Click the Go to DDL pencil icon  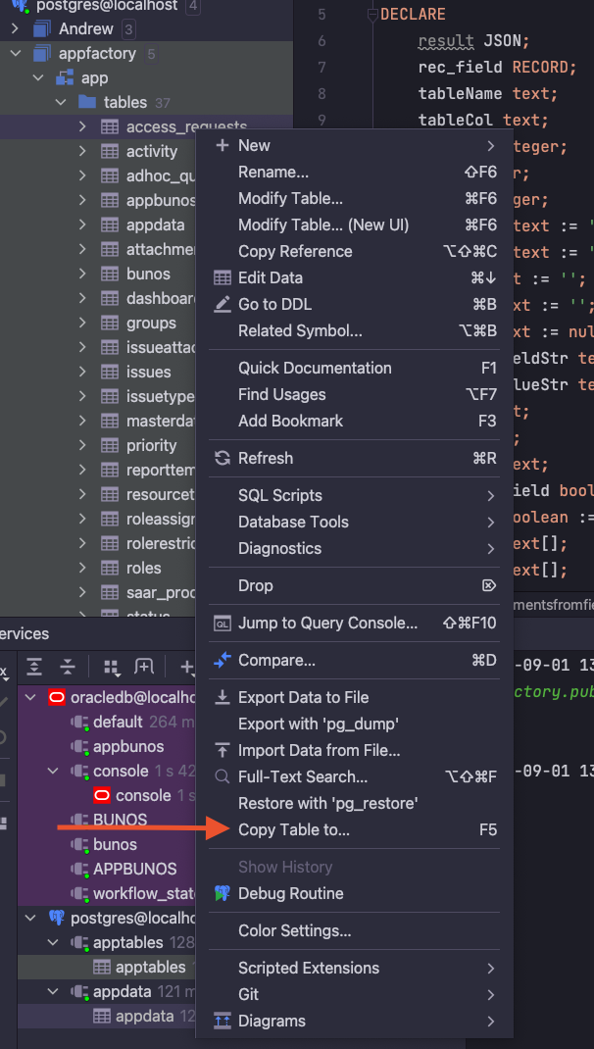click(x=223, y=304)
